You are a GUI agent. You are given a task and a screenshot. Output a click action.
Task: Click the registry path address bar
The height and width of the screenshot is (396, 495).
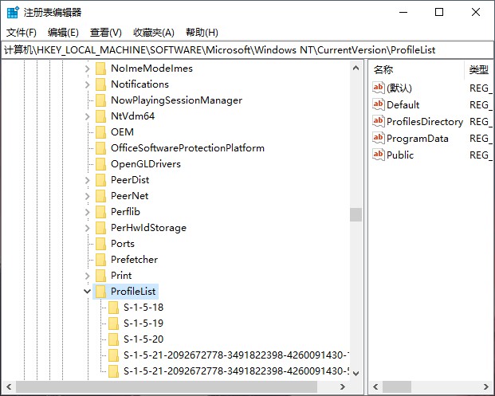[247, 50]
